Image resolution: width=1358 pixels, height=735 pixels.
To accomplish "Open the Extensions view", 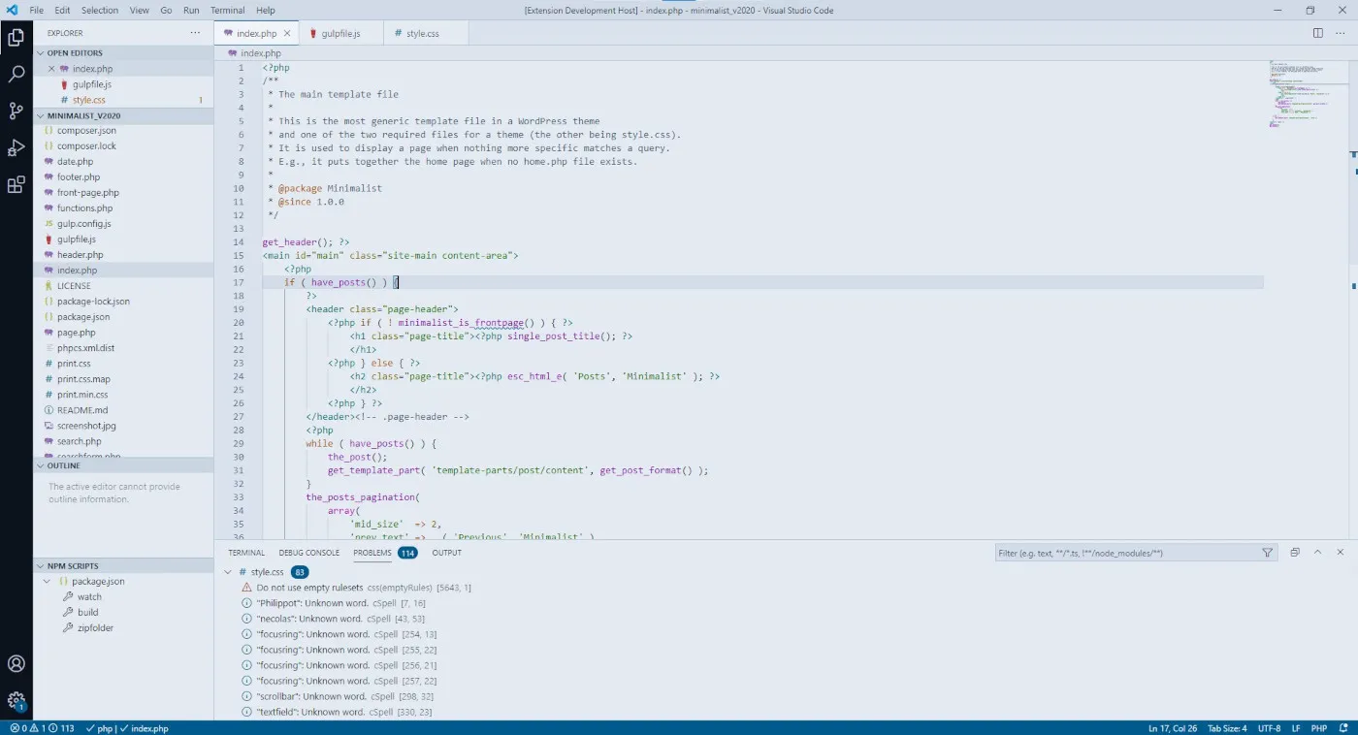I will pyautogui.click(x=16, y=185).
